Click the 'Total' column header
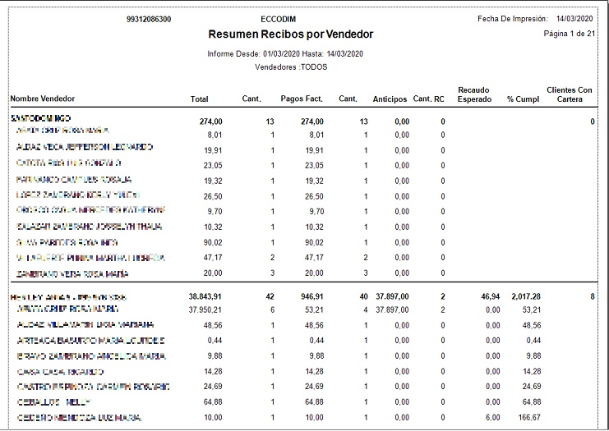The width and height of the screenshot is (609, 431). pos(199,99)
